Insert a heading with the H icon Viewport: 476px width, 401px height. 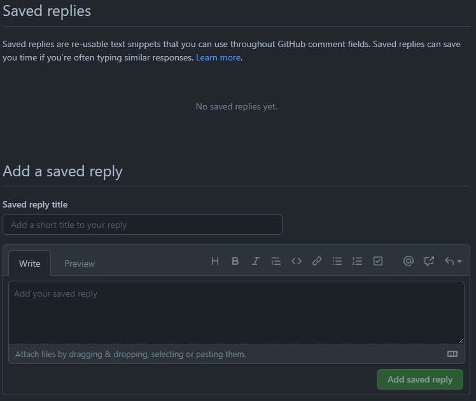tap(215, 261)
